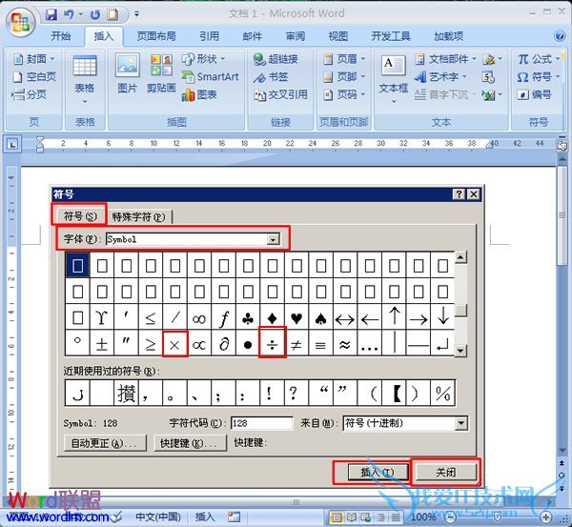
Task: Select the division sign ÷ in grid
Action: point(273,344)
